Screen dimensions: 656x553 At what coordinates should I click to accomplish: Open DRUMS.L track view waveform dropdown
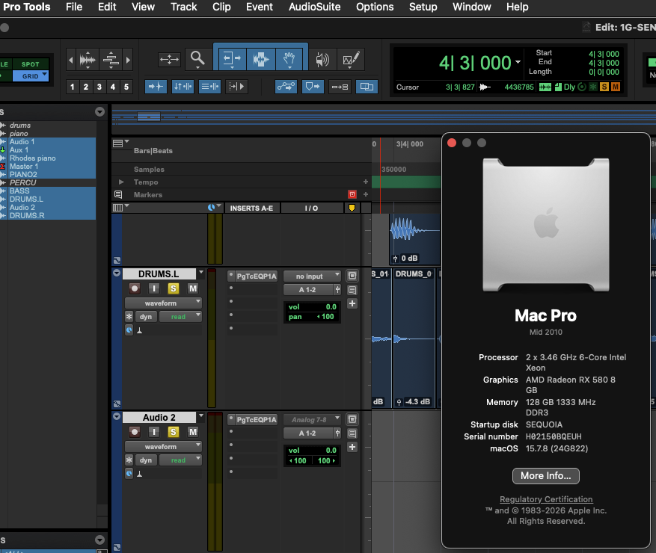[x=163, y=303]
